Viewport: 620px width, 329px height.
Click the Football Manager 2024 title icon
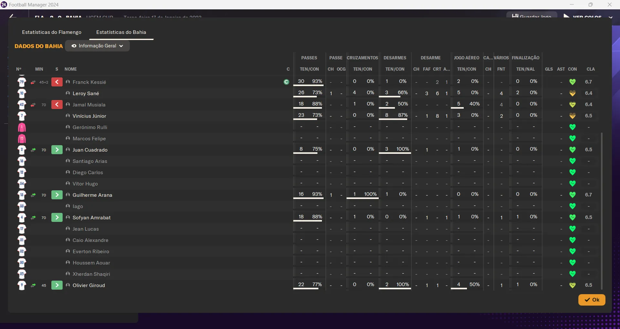(x=4, y=5)
